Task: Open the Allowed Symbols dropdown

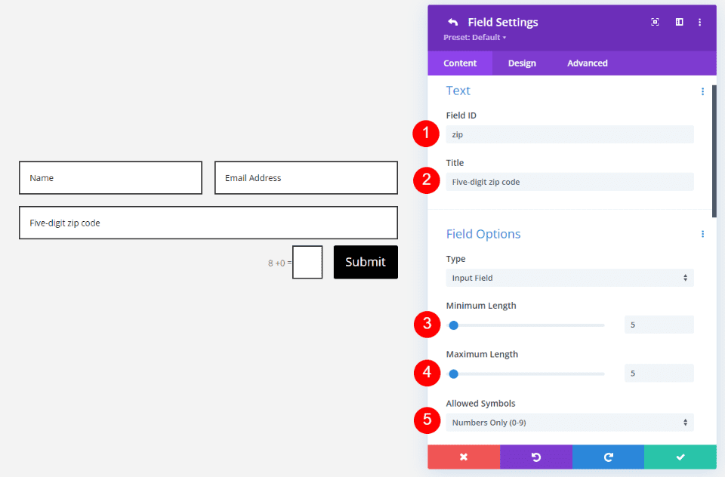Action: [x=569, y=422]
